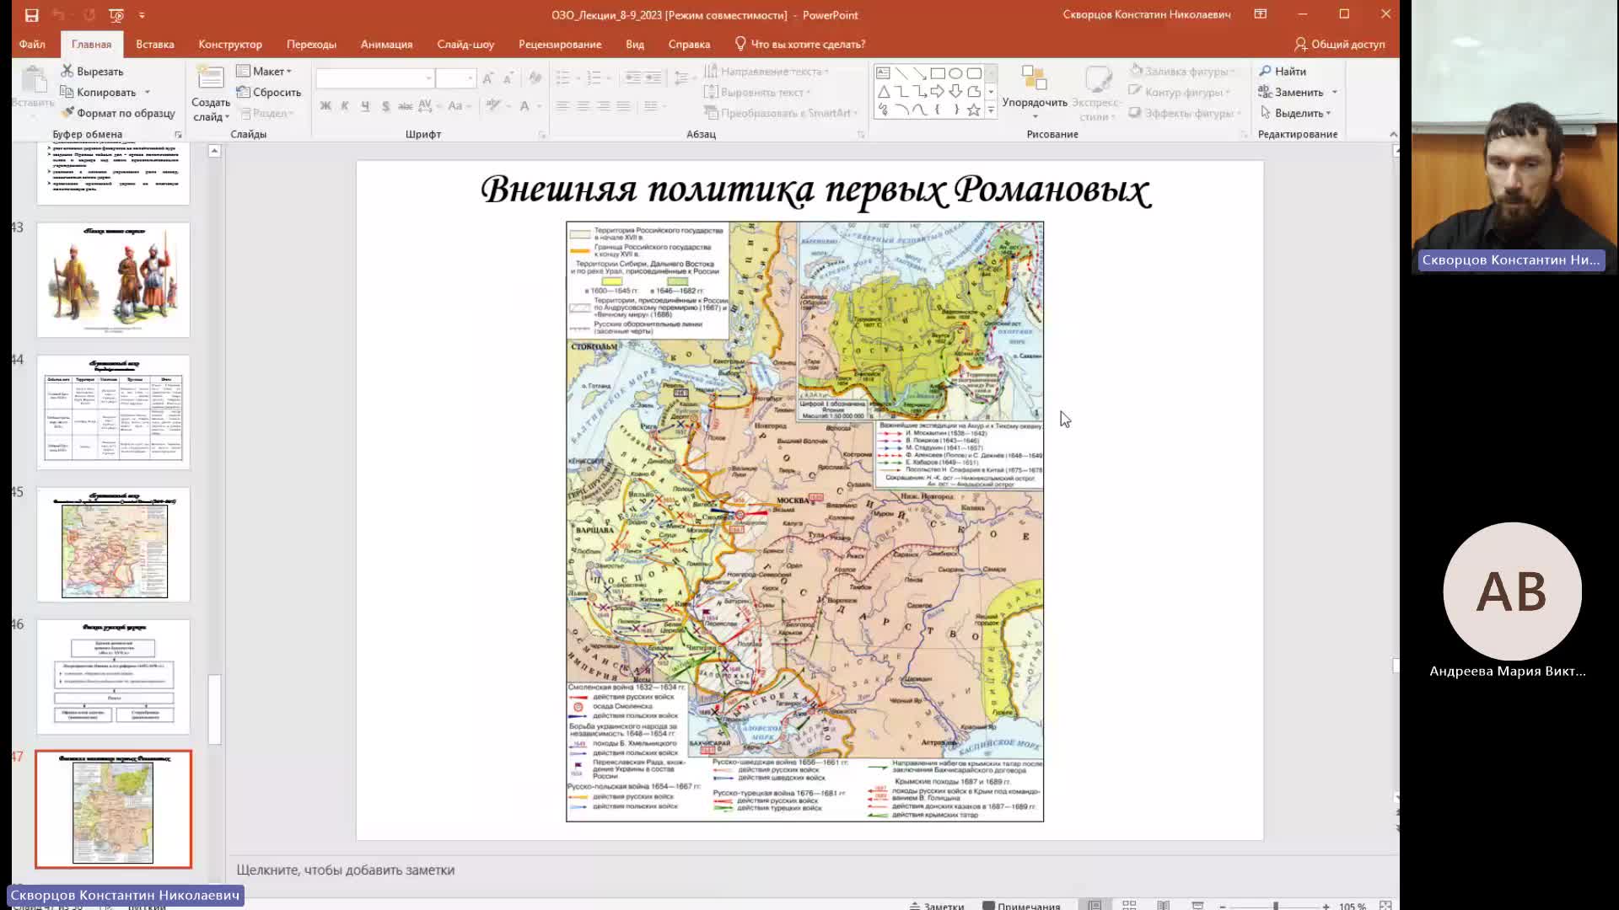The width and height of the screenshot is (1619, 910).
Task: Select the right arrow shape in shapes gallery
Action: coord(938,91)
